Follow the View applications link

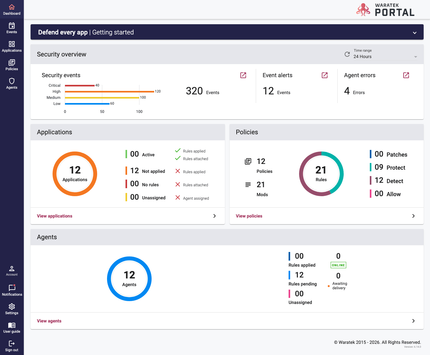pyautogui.click(x=54, y=216)
